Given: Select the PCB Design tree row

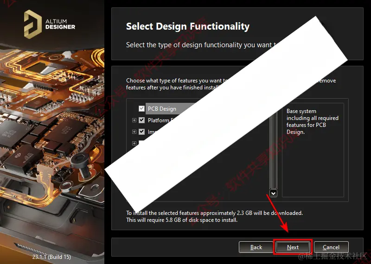Looking at the screenshot, I should 170,109.
